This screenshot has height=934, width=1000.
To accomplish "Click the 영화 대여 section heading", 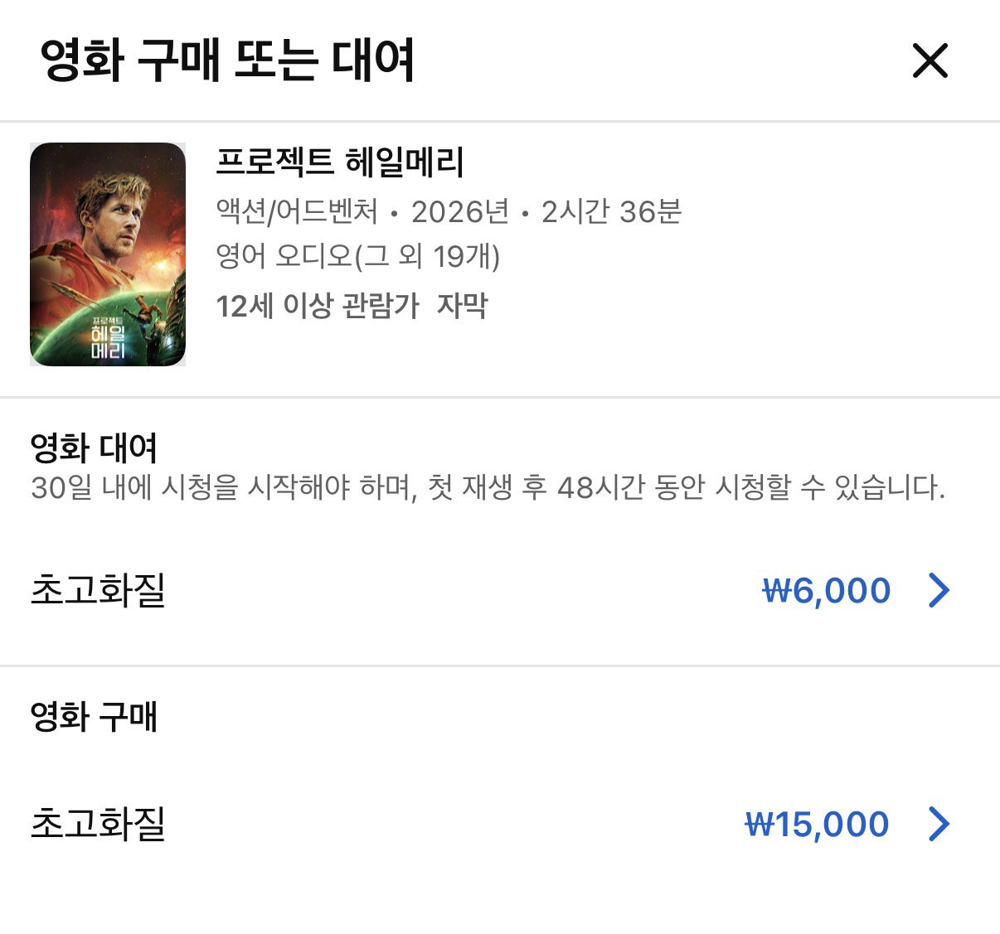I will [94, 448].
